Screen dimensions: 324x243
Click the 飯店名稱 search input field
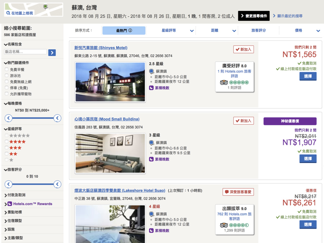coord(25,52)
